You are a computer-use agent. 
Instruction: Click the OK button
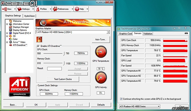(x=36, y=105)
